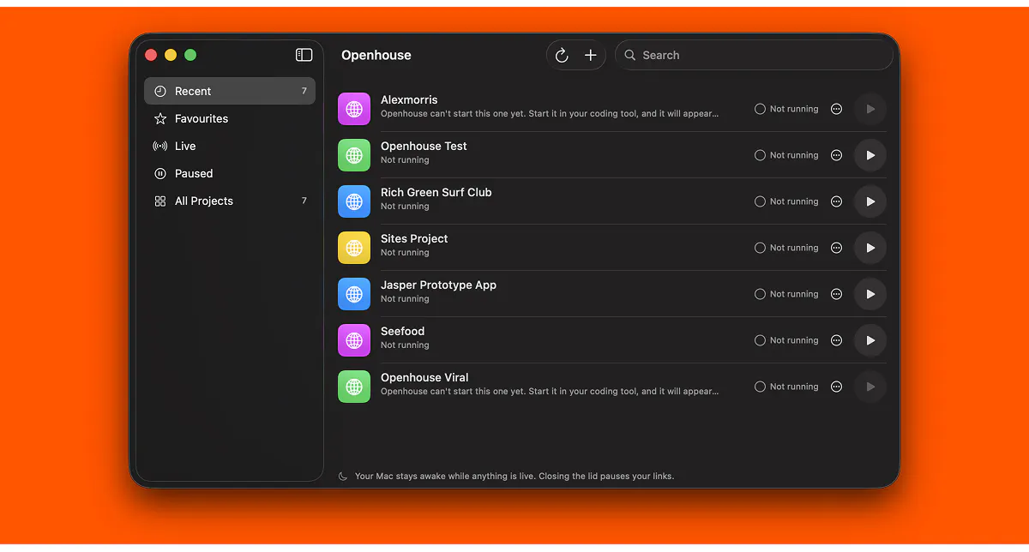Click the Sites Project yellow globe icon
The height and width of the screenshot is (552, 1029).
354,248
